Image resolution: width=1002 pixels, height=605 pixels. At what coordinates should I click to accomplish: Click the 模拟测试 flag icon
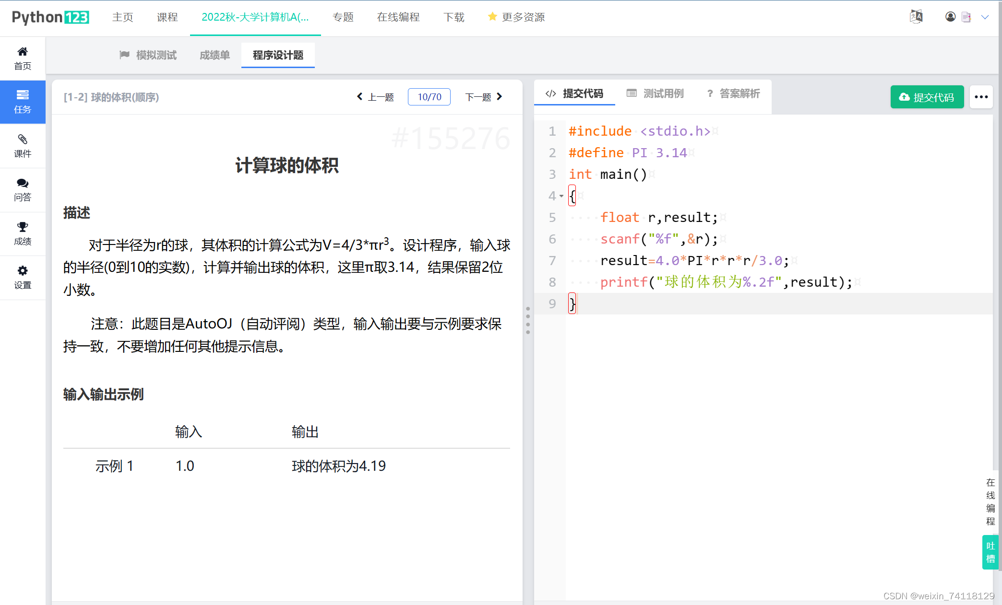click(x=125, y=55)
